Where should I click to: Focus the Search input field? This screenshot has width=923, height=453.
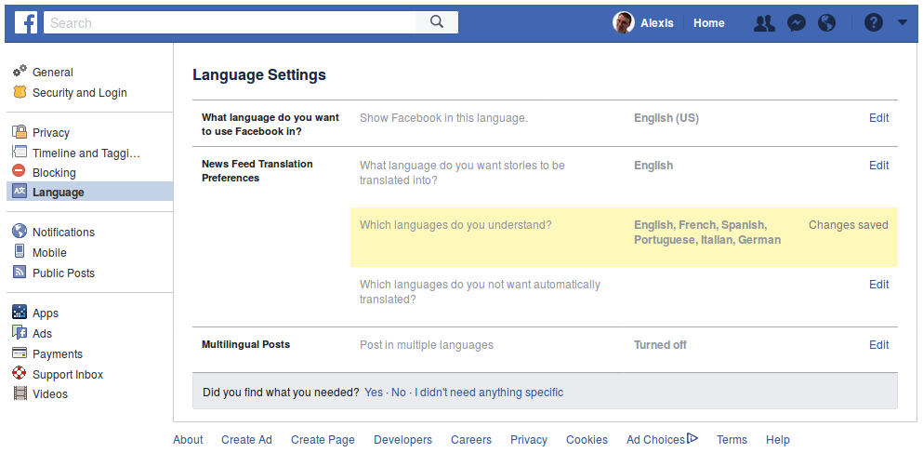(x=230, y=22)
